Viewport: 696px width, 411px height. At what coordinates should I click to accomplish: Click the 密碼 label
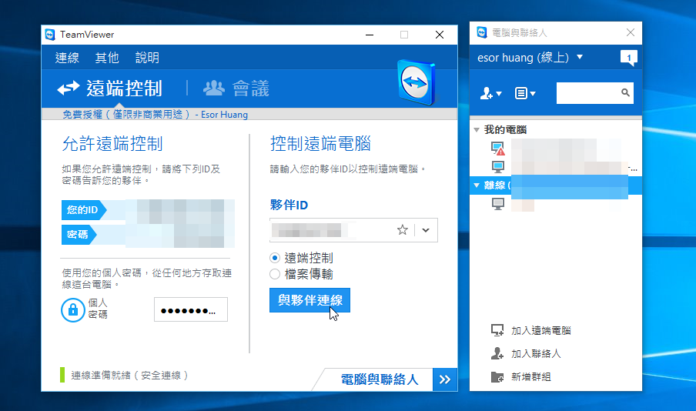tap(78, 234)
